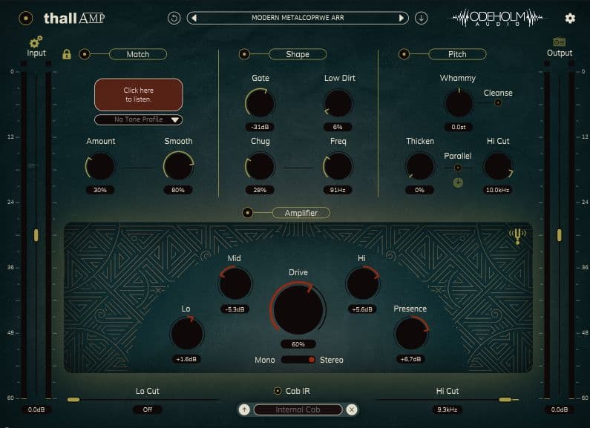Enable the Shape section power toggle
This screenshot has width=590, height=428.
point(244,54)
